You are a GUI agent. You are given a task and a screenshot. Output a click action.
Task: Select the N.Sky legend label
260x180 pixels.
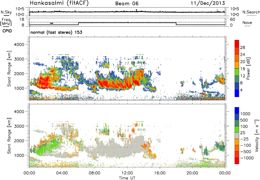pos(6,12)
